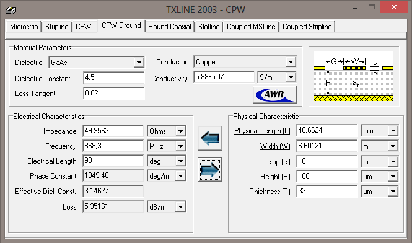Viewport: 412px width, 243px height.
Task: Click the Phase Constant field 1849.48
Action: [113, 175]
